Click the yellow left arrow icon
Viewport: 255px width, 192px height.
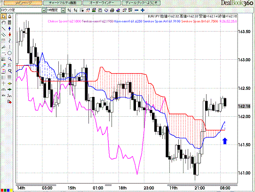tap(9, 83)
